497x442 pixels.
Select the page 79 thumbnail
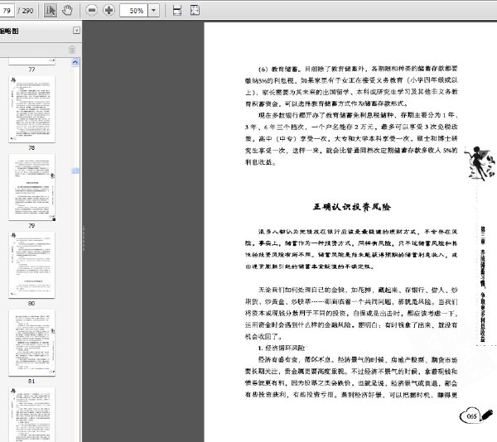(x=31, y=187)
